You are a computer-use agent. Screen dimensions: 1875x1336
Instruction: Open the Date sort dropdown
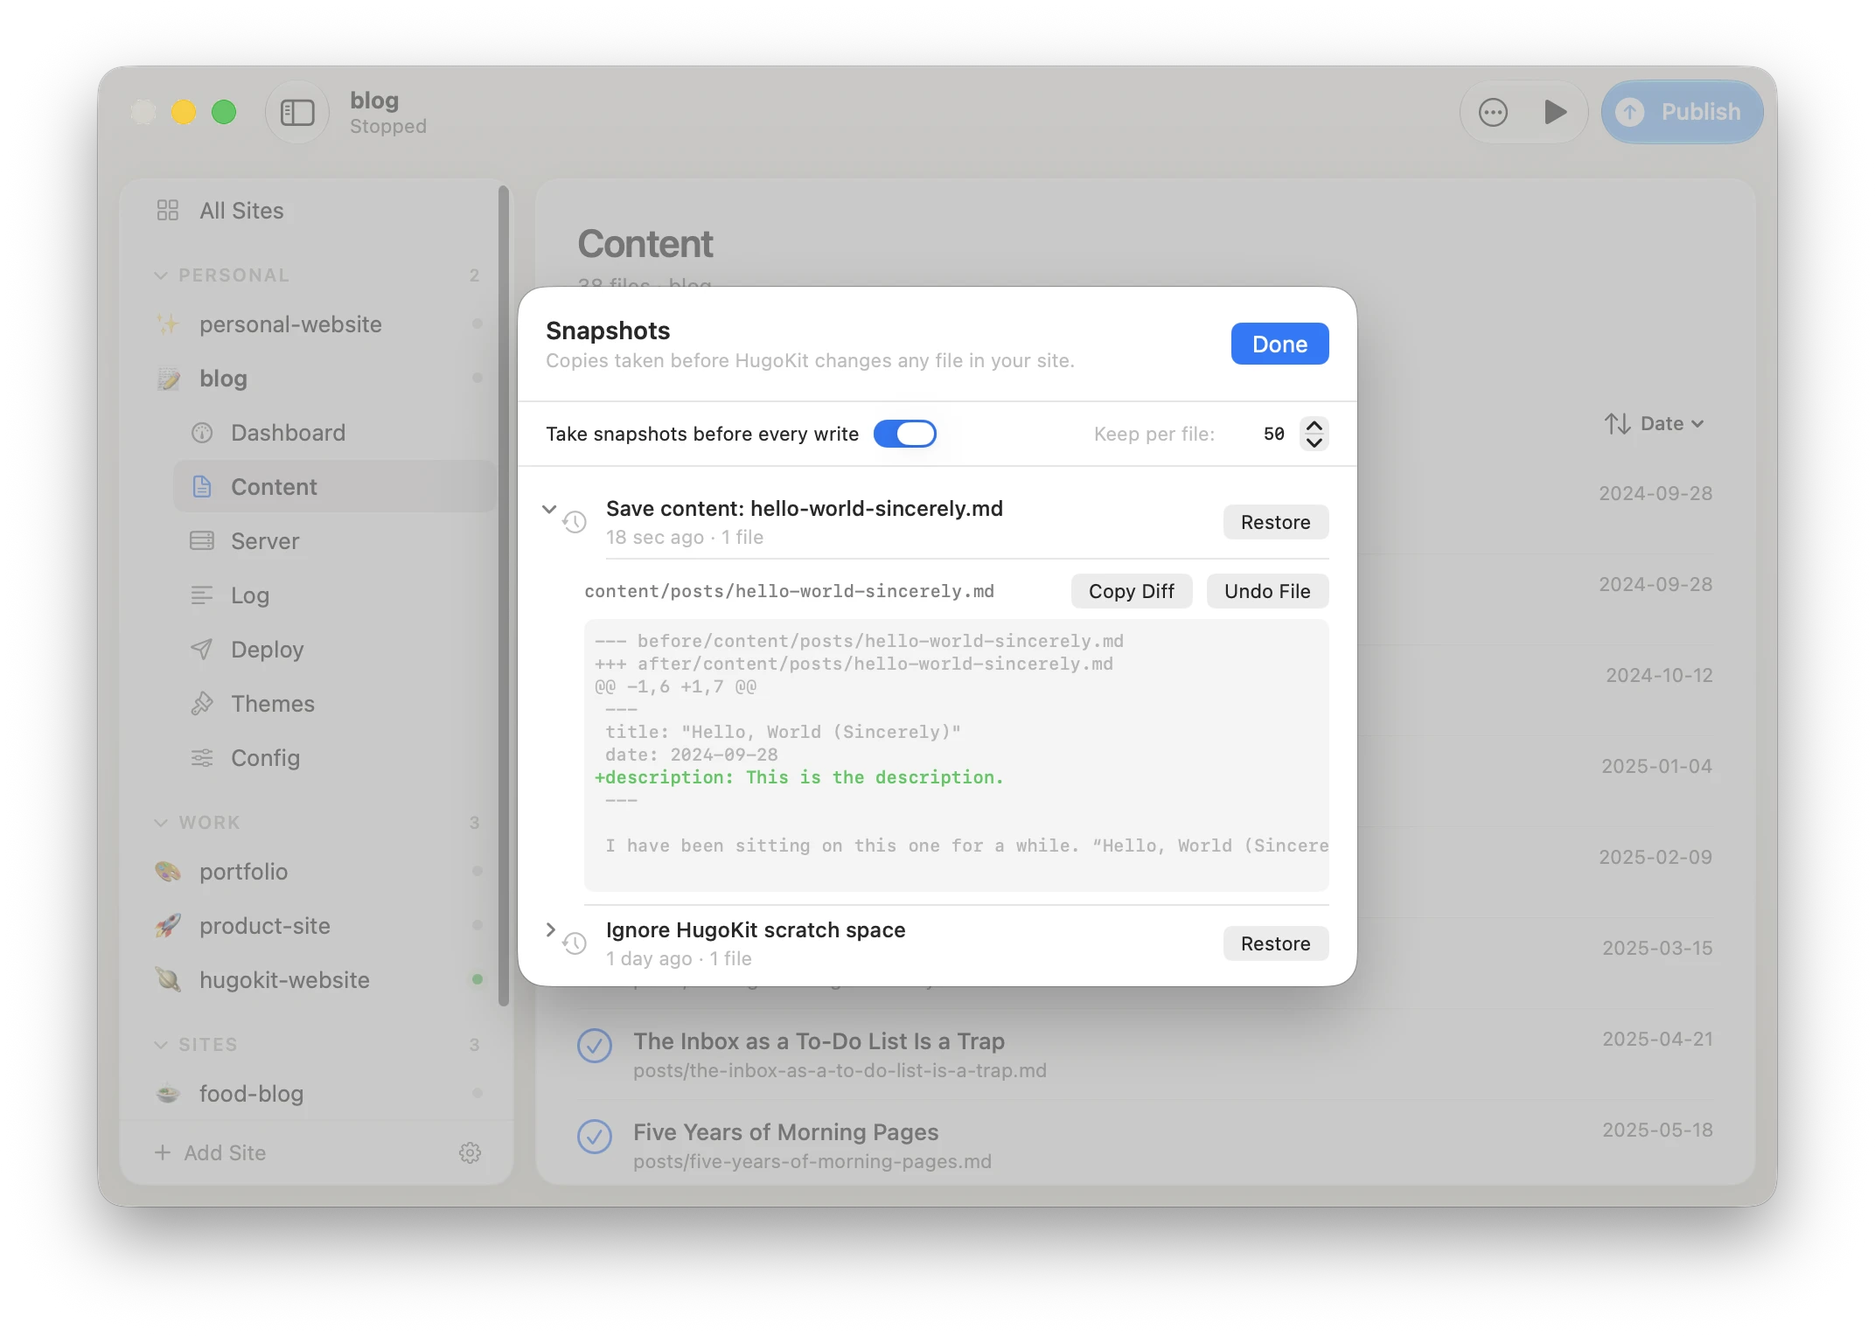pyautogui.click(x=1672, y=423)
